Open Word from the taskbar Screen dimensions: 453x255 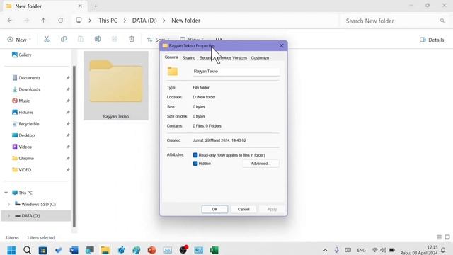pos(74,250)
